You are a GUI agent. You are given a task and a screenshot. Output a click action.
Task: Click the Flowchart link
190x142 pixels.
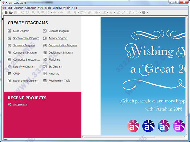54,60
